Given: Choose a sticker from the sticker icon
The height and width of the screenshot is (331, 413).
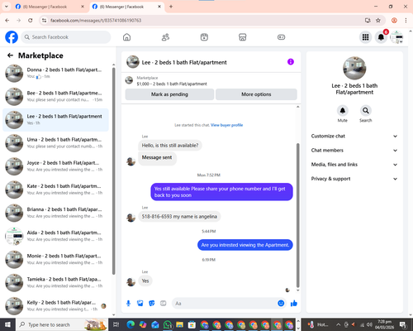Looking at the screenshot, I should (152, 304).
